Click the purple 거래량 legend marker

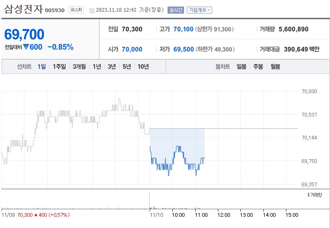[x=308, y=195]
